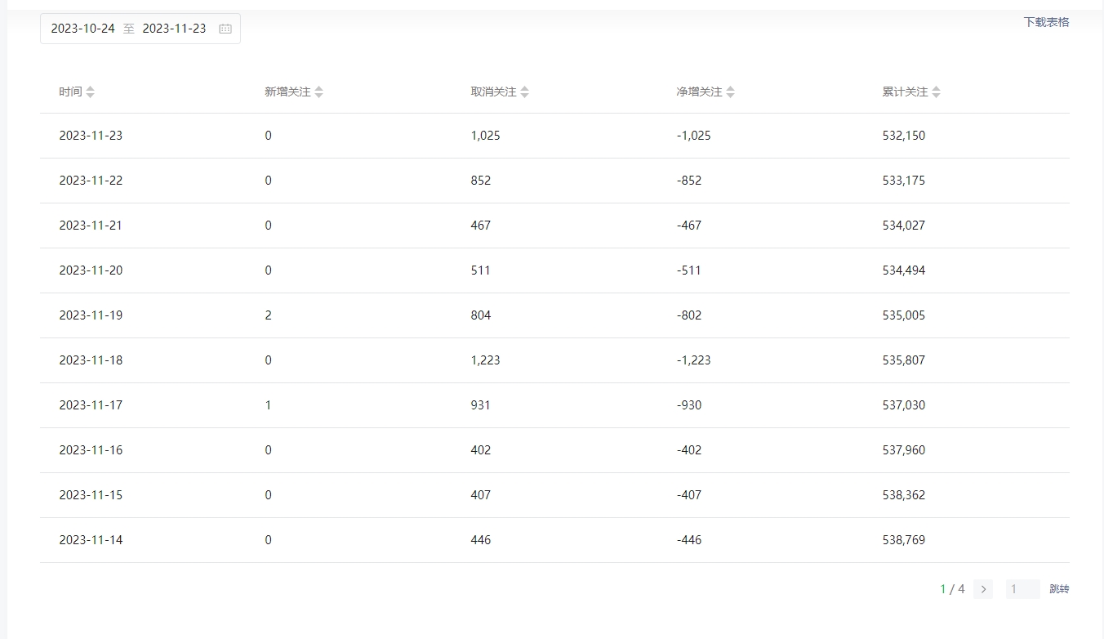The image size is (1104, 639).
Task: Click the 净增关注 value -1,223
Action: pyautogui.click(x=693, y=360)
